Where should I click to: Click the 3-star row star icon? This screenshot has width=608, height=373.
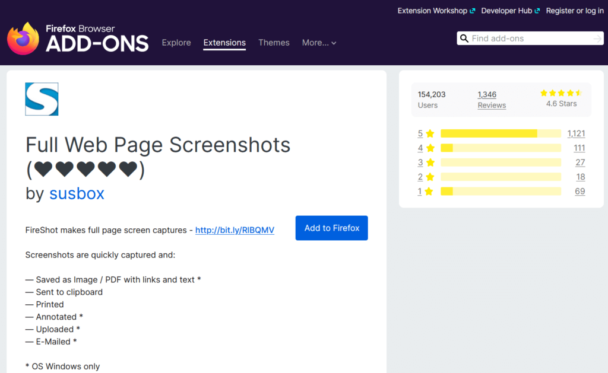pyautogui.click(x=430, y=162)
